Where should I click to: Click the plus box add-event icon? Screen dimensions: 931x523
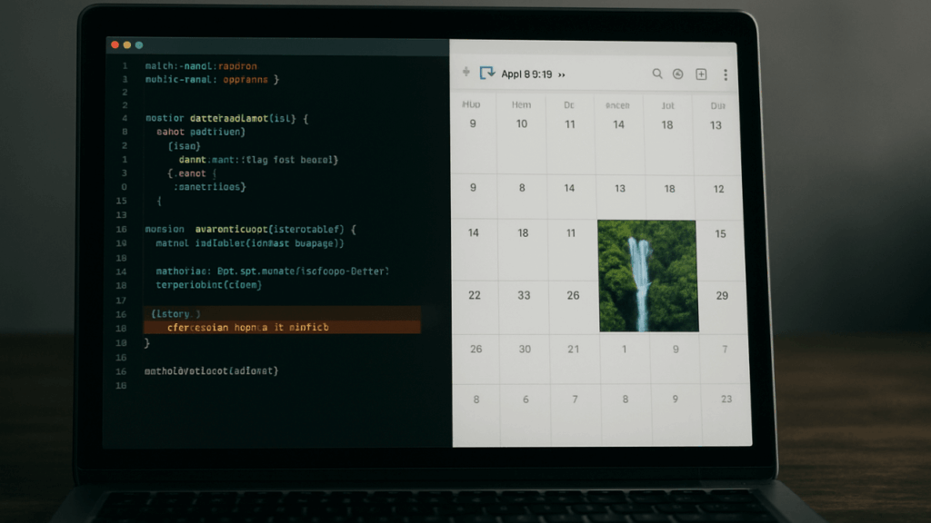(x=701, y=74)
